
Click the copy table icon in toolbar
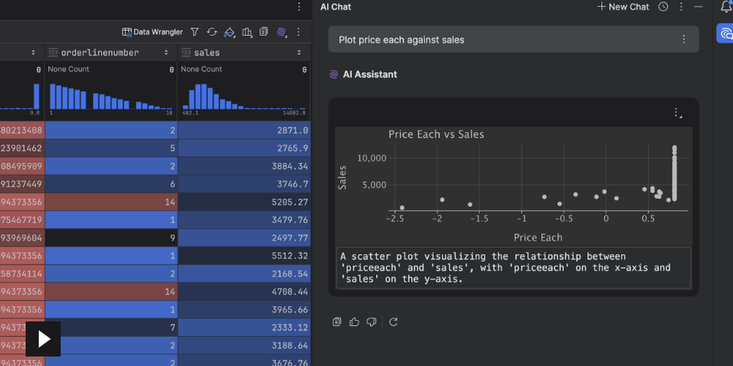[263, 32]
